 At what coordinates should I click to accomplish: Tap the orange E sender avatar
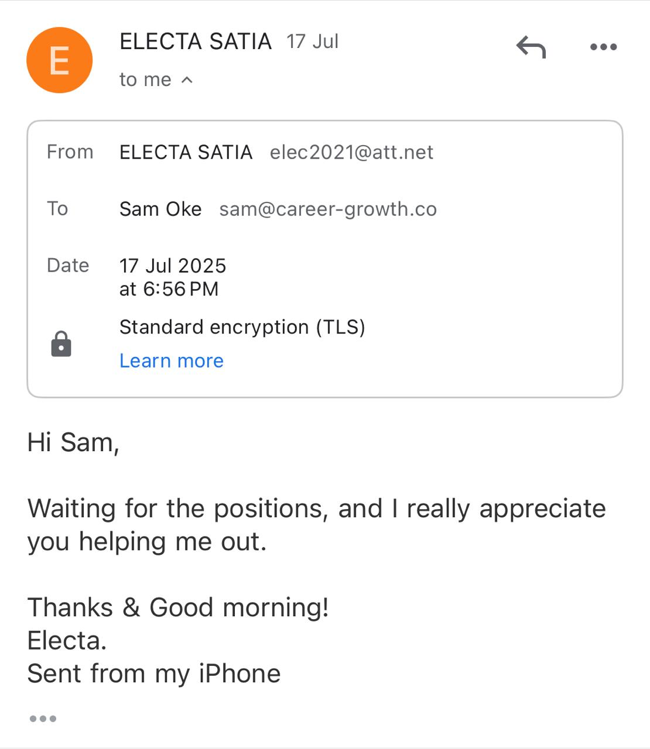point(59,60)
